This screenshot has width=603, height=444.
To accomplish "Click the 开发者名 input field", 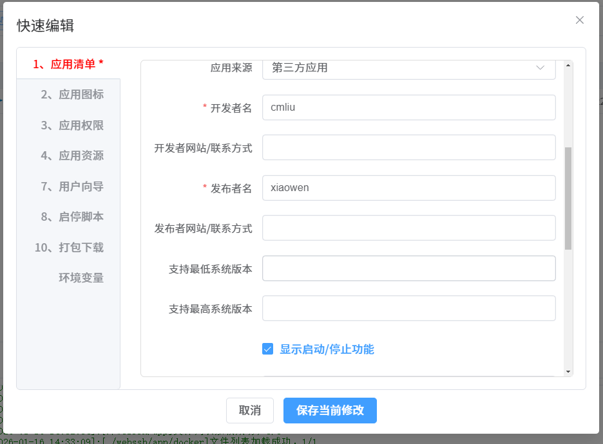I will (x=408, y=107).
